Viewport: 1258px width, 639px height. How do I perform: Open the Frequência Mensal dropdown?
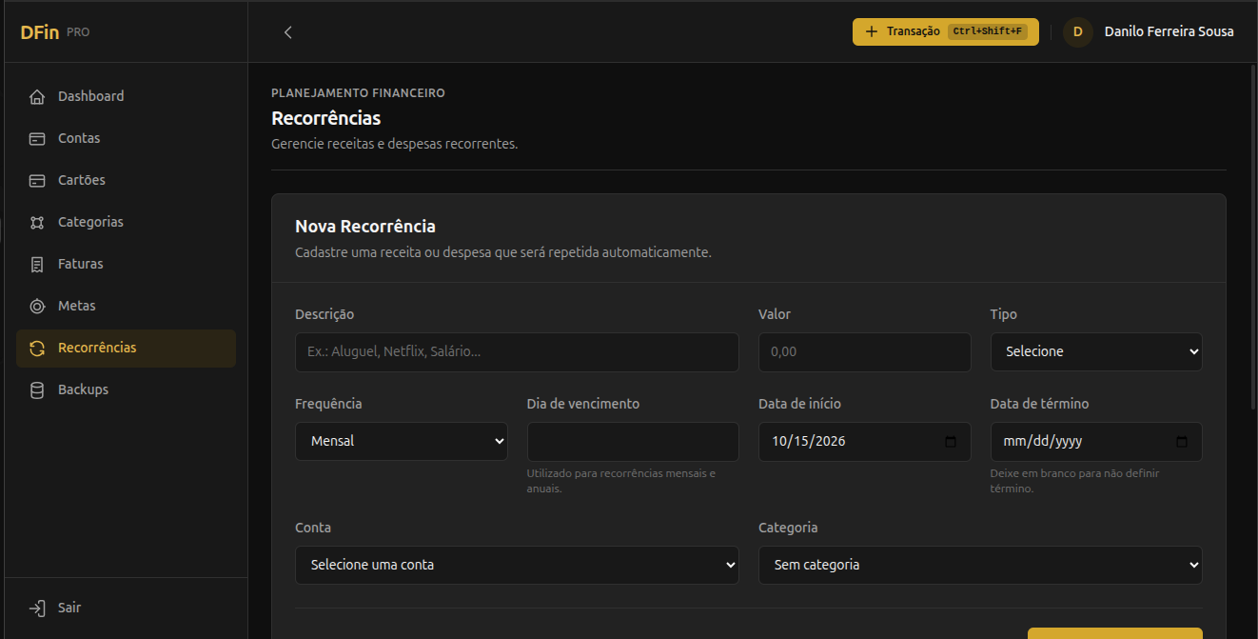click(402, 441)
